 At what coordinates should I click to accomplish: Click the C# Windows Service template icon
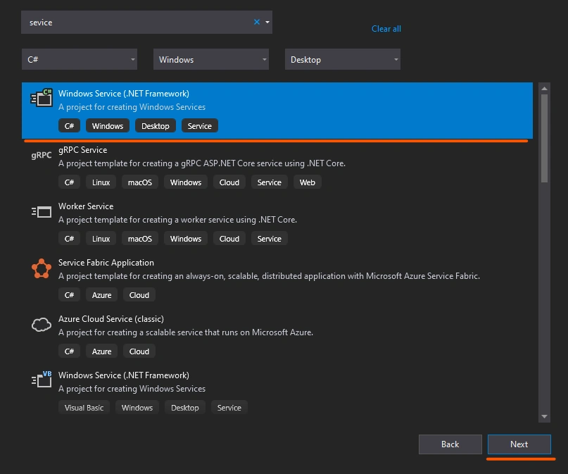point(42,97)
